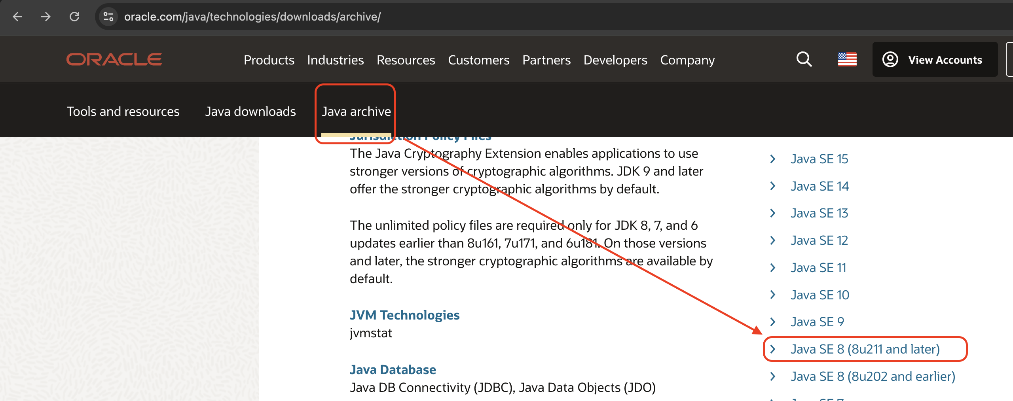
Task: Click the browser back arrow
Action: (x=17, y=17)
